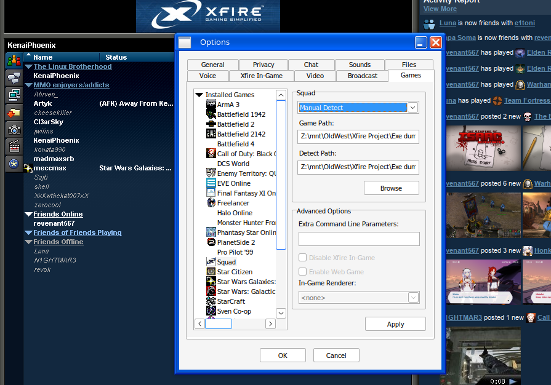The image size is (551, 385).
Task: Toggle Disable Xfire In-Game checkbox
Action: pyautogui.click(x=302, y=257)
